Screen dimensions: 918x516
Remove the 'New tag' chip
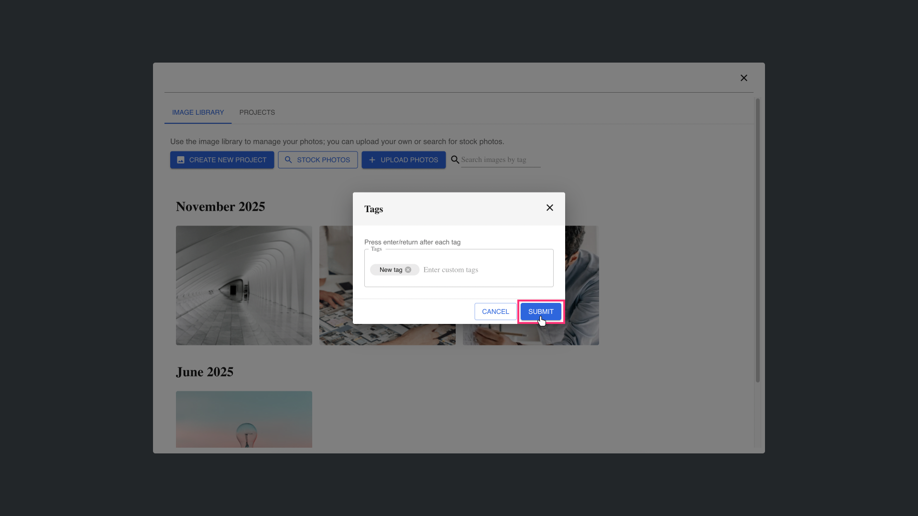(x=408, y=270)
